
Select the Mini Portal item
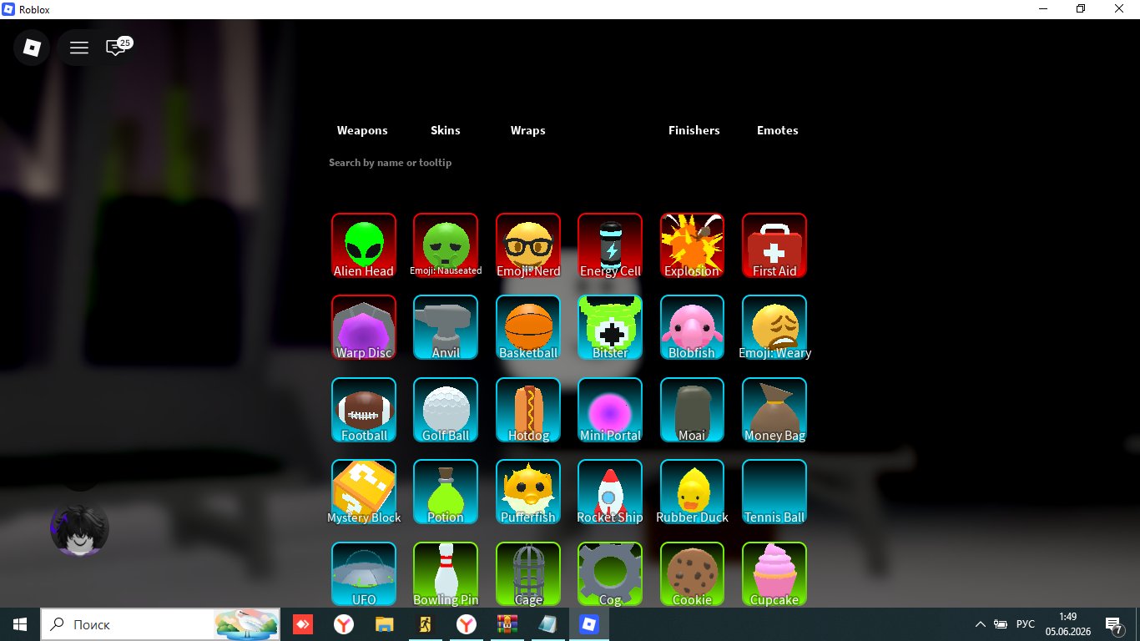tap(610, 410)
